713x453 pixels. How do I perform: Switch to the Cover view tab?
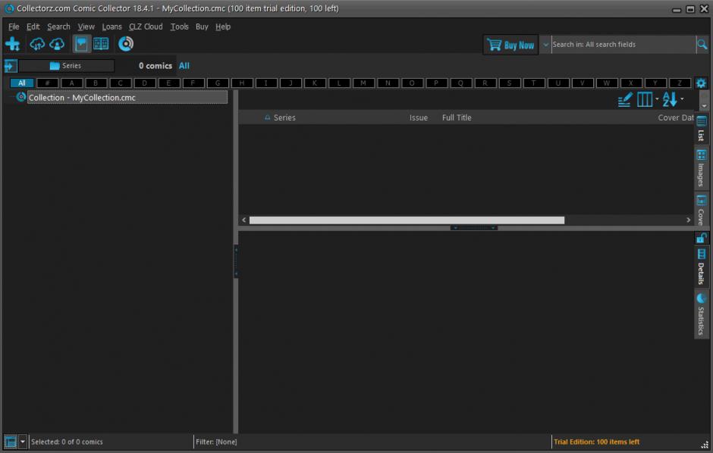click(x=701, y=210)
